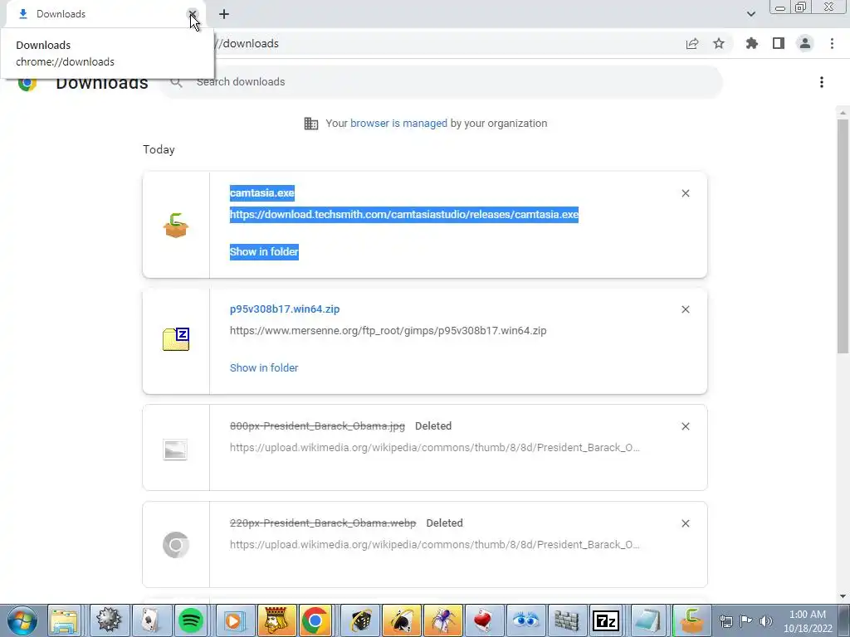
Task: Toggle the side panel icon
Action: click(x=779, y=44)
